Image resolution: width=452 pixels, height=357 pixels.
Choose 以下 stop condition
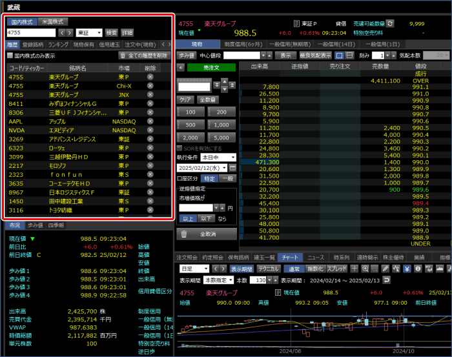pyautogui.click(x=206, y=219)
